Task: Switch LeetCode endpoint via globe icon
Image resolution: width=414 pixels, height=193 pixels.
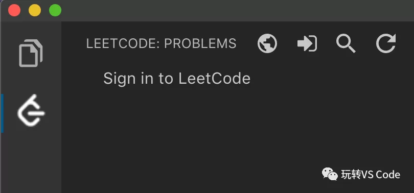Action: tap(267, 43)
